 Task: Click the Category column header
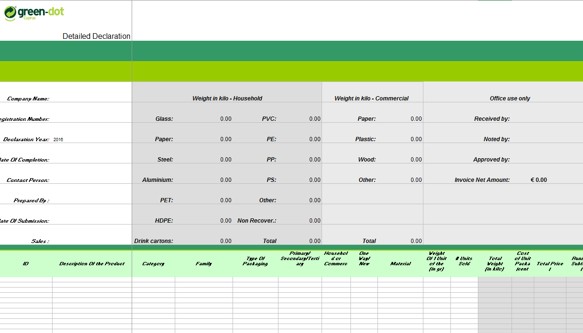pos(153,264)
